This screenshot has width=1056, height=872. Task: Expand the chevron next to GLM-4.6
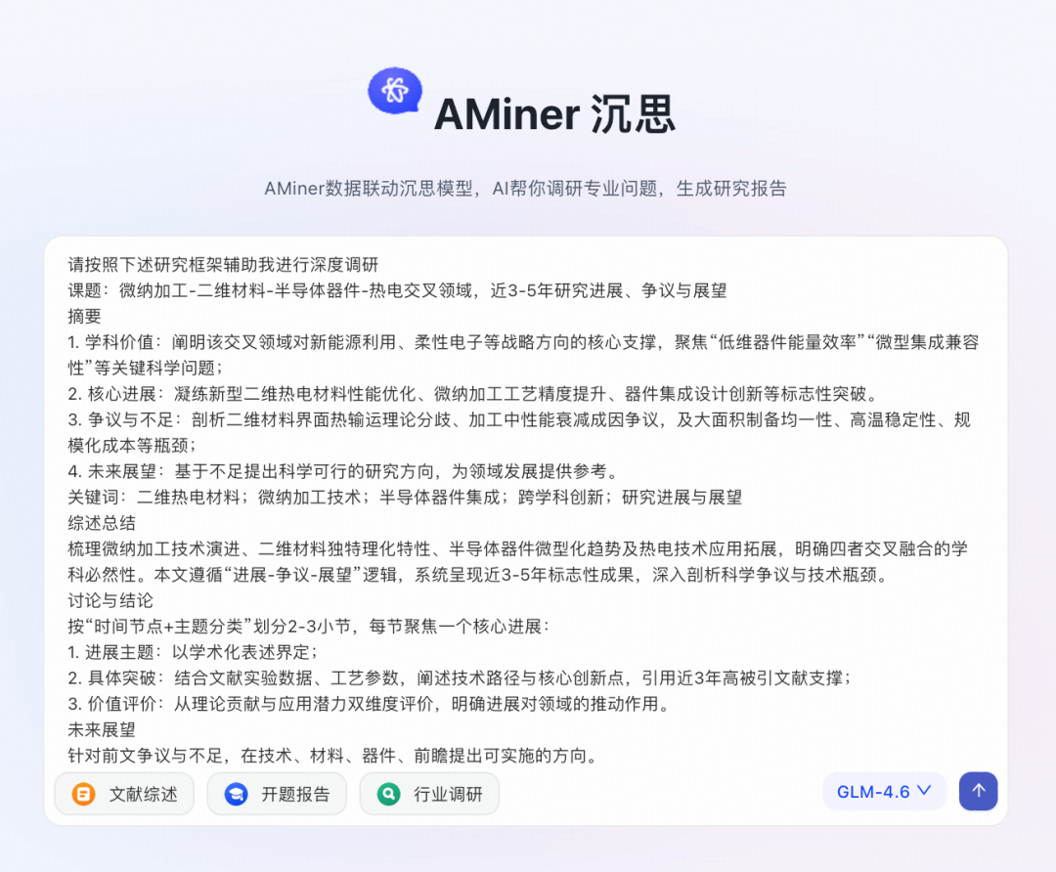[922, 792]
